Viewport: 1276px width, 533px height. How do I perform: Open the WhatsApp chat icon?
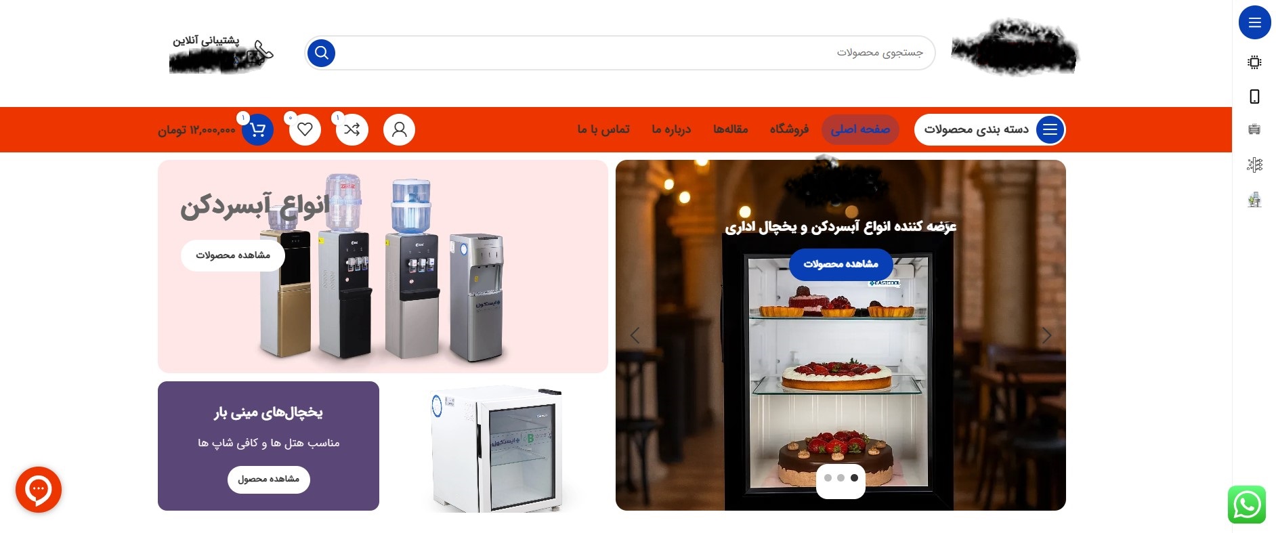(x=1247, y=505)
